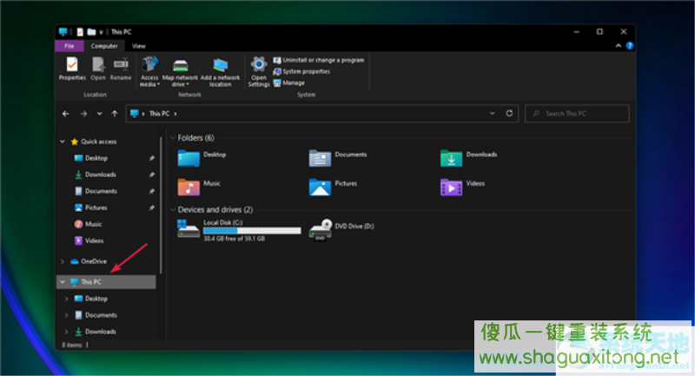
Task: Click Quick Access Toolbar properties icon
Action: tap(80, 32)
